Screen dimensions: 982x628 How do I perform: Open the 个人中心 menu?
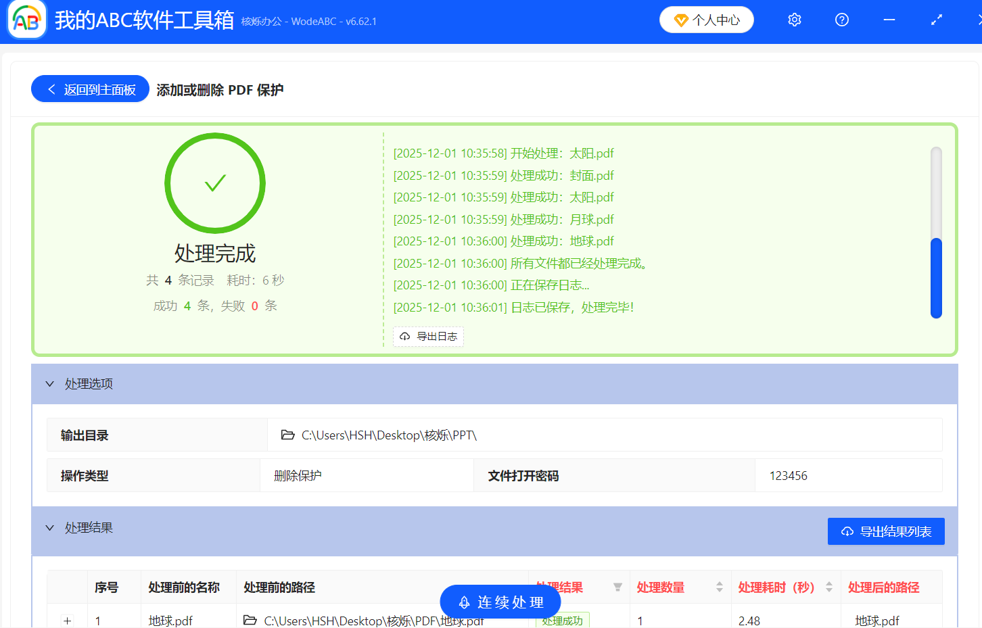click(x=706, y=20)
